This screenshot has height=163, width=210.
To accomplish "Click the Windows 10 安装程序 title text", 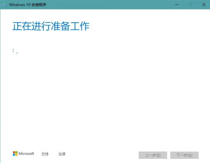I will 27,5.
